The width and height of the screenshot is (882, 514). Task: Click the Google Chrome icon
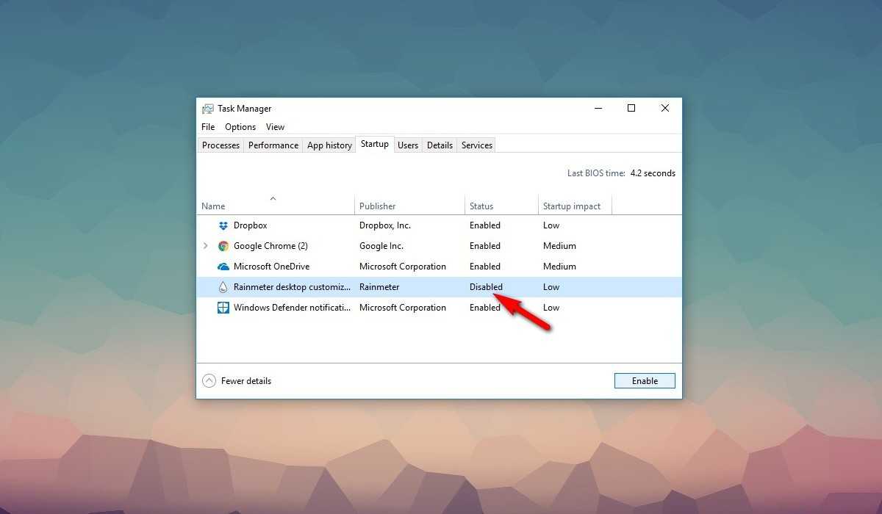click(x=223, y=246)
